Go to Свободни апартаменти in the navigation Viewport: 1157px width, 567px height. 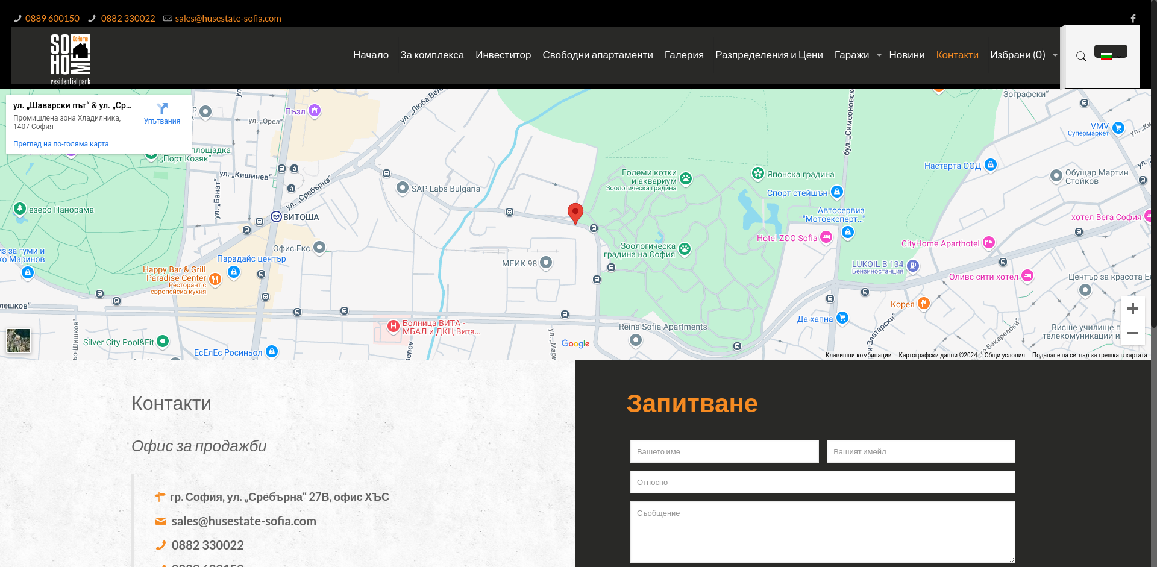coord(598,55)
